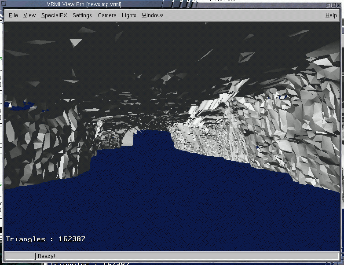Click the Ready! status bar message
The image size is (344, 265).
47,256
